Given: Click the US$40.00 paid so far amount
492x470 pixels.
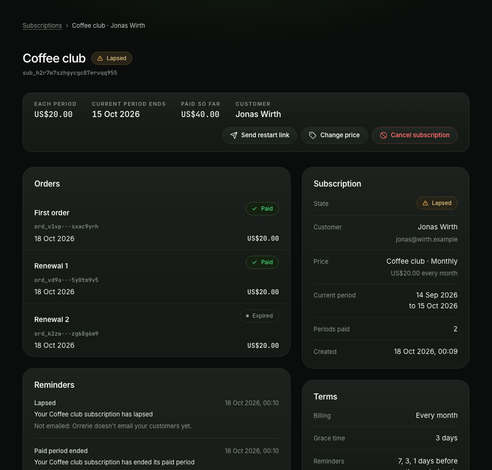Looking at the screenshot, I should 200,114.
